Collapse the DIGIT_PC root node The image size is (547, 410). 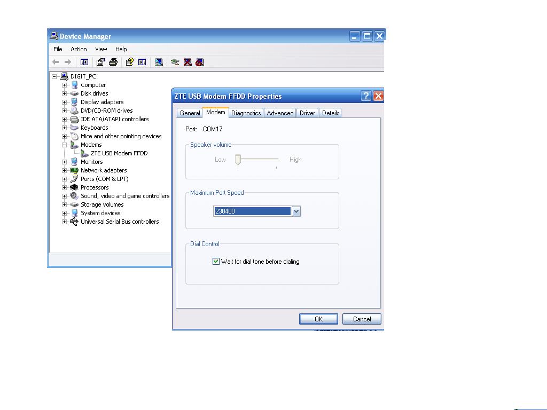click(54, 76)
